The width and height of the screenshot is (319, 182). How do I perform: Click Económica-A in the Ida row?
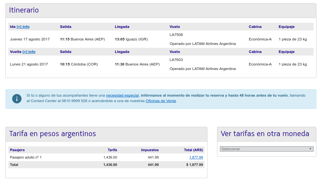(260, 39)
